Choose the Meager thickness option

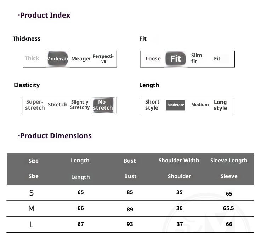[x=81, y=59]
